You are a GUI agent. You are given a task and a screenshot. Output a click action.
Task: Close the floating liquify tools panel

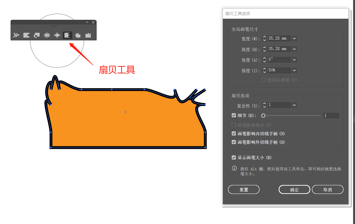click(x=93, y=22)
